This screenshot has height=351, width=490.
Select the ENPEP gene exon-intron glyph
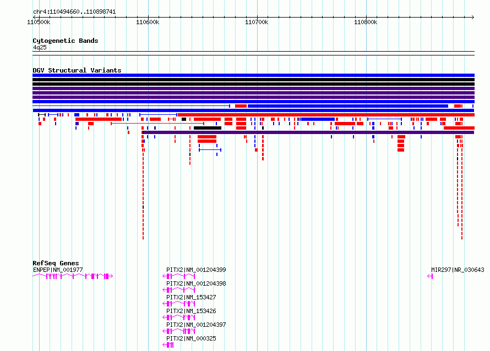73,276
